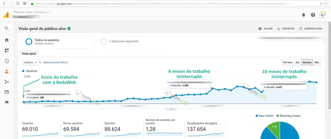331x139 pixels.
Task: Click the EXPORTAR button
Action: point(286,29)
